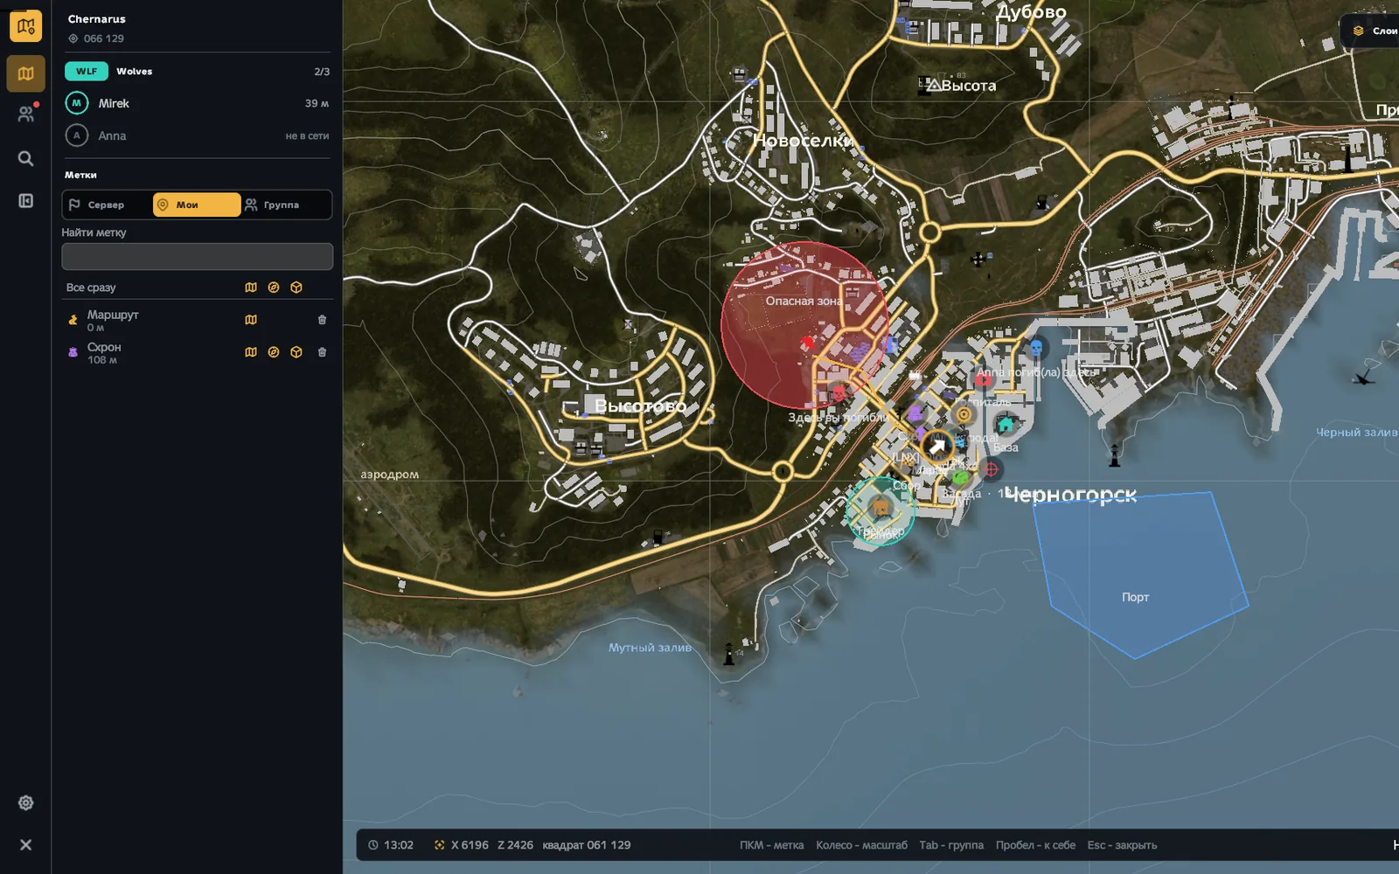Viewport: 1399px width, 874px height.
Task: Click the WLF group tag
Action: [87, 71]
